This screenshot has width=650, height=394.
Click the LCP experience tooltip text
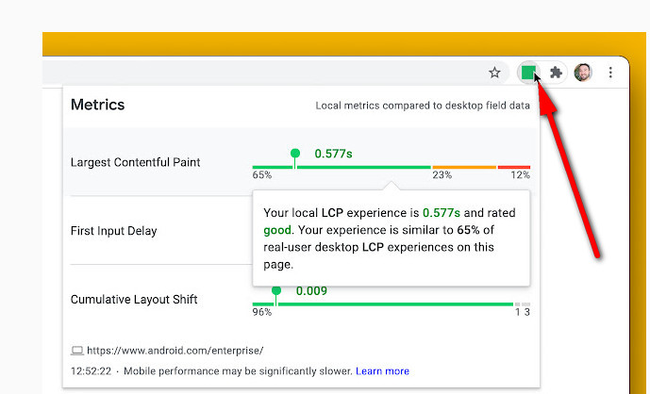390,238
